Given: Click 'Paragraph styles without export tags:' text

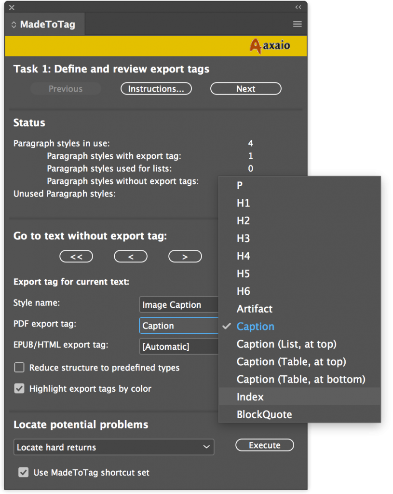Looking at the screenshot, I should pos(123,181).
